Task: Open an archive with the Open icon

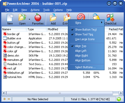Action: [x=22, y=17]
